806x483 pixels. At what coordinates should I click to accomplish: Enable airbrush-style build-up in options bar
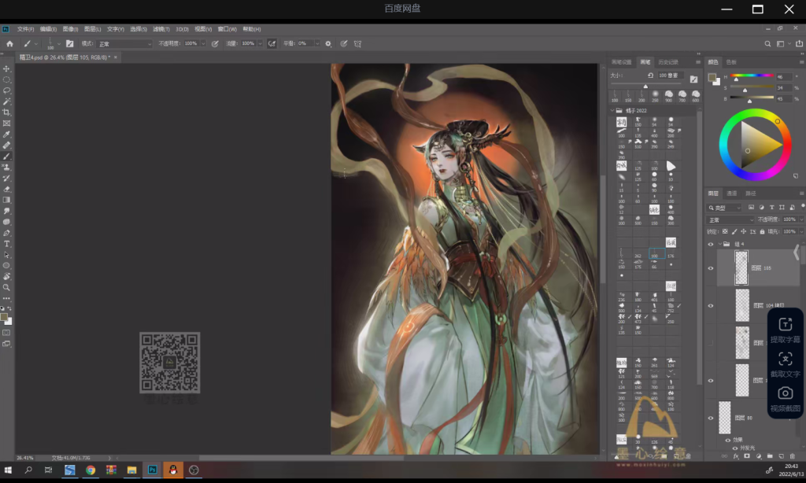tap(272, 43)
